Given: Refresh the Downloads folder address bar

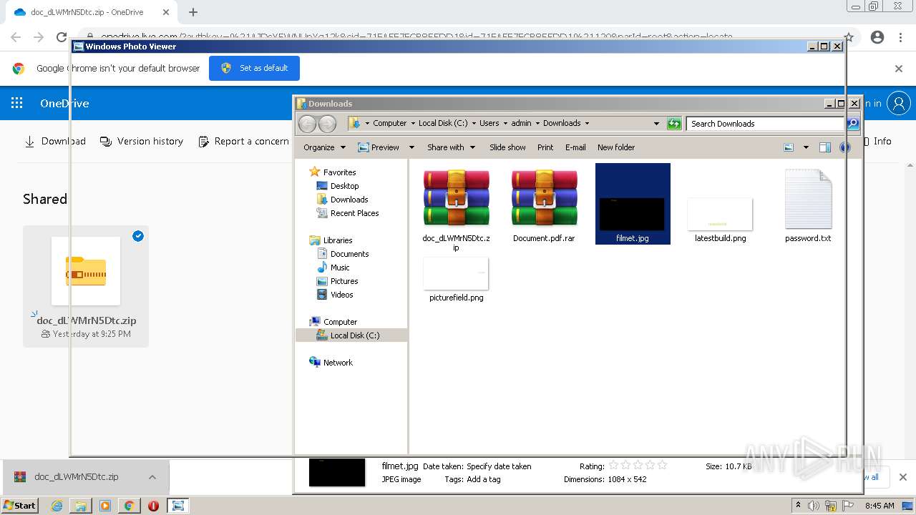Looking at the screenshot, I should pyautogui.click(x=674, y=124).
